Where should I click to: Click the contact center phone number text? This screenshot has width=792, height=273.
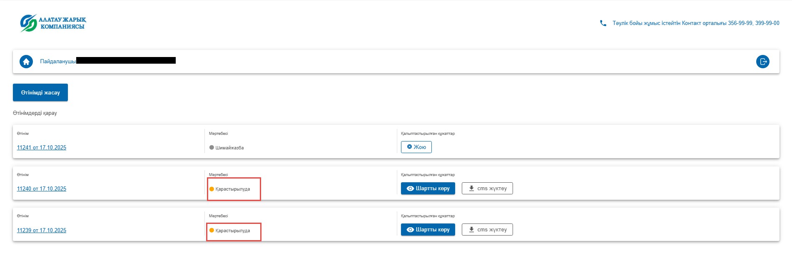tap(695, 23)
